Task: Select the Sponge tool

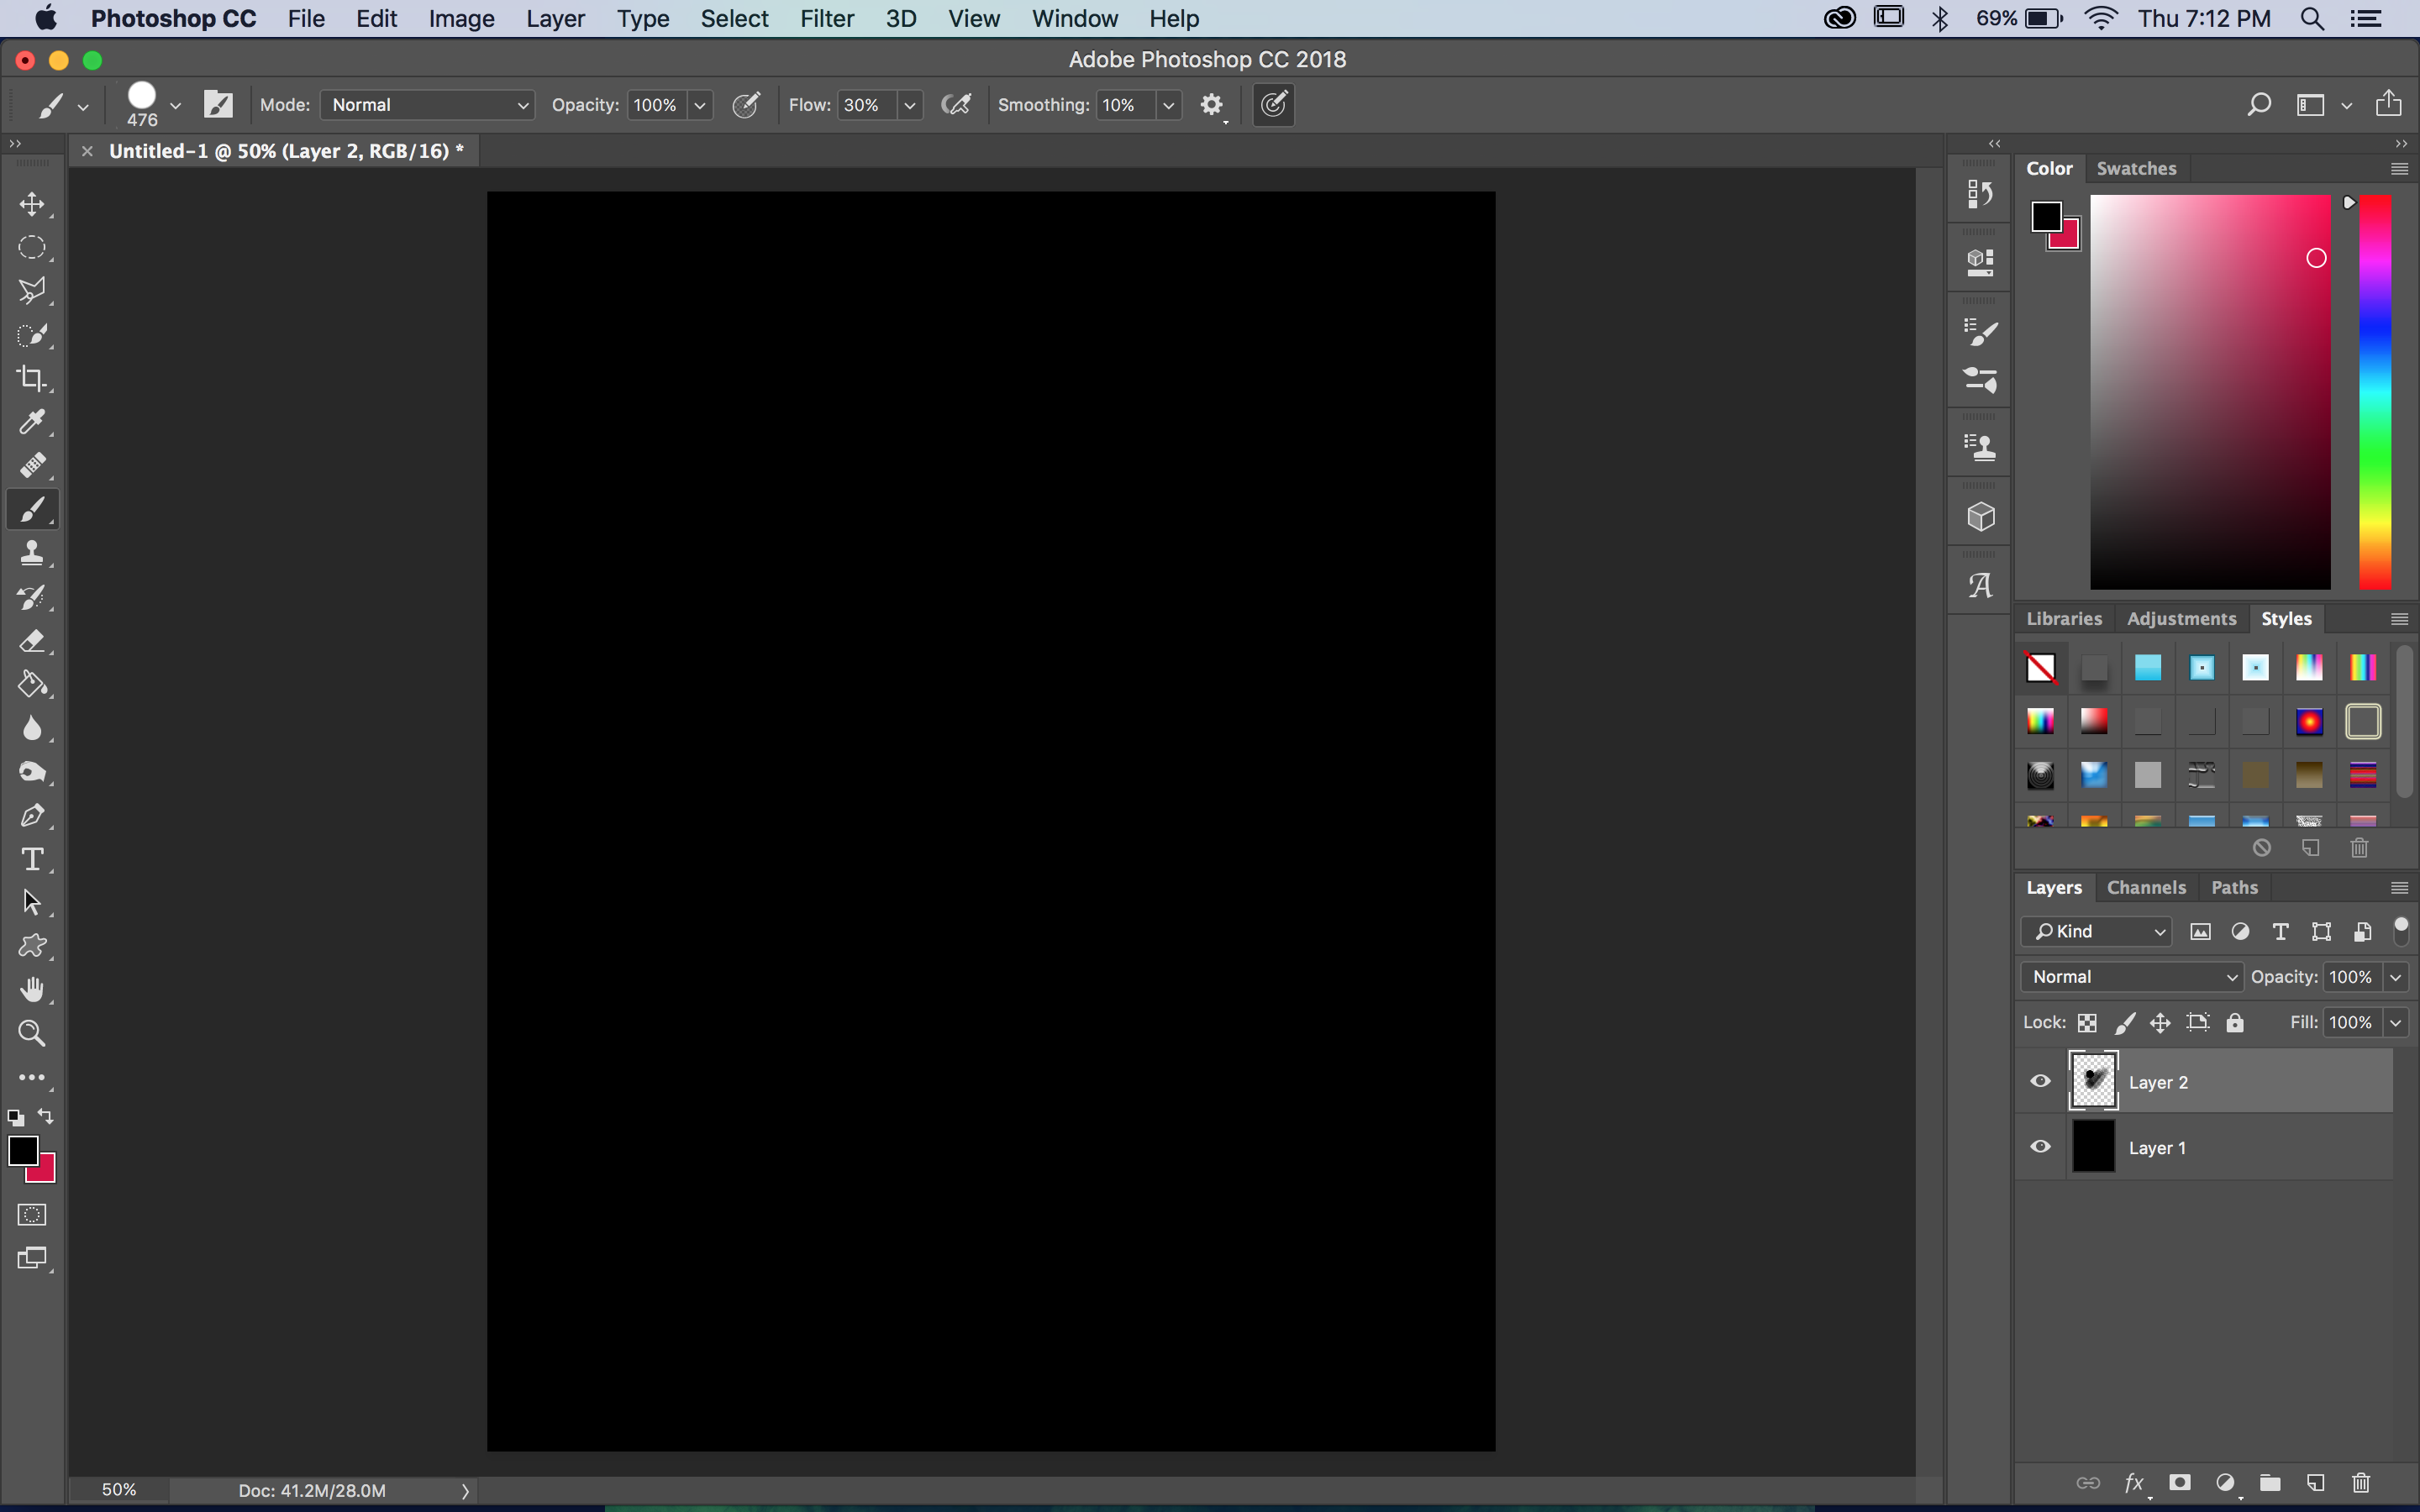Action: point(32,772)
